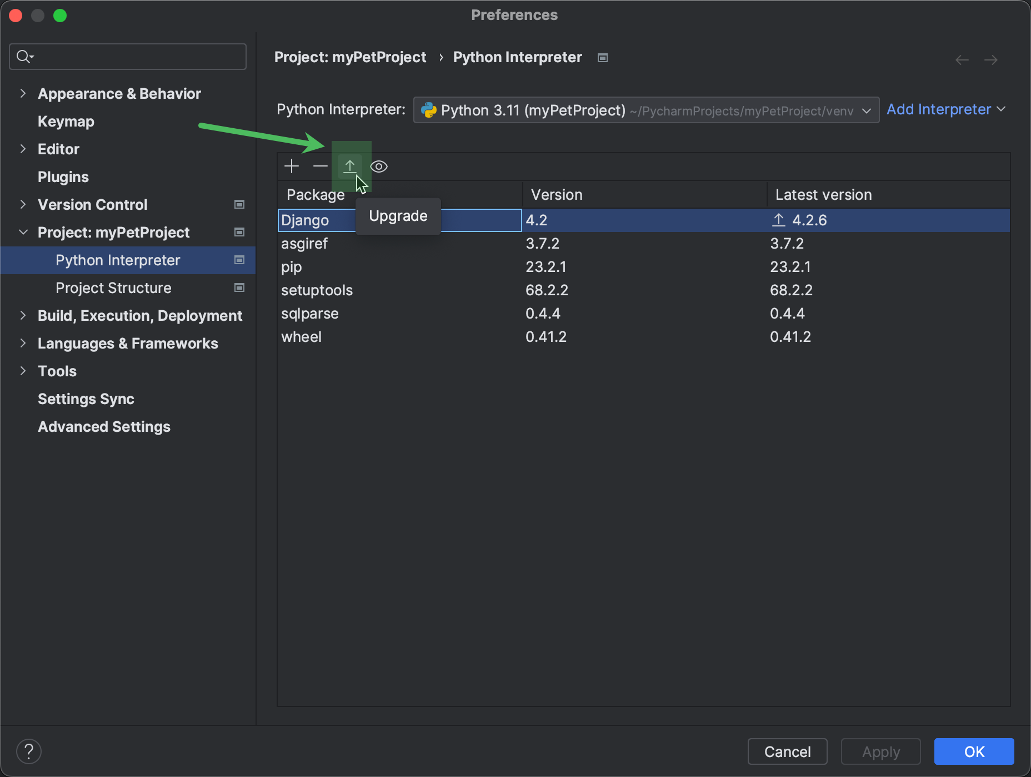Sort packages by the Version column header
This screenshot has width=1031, height=777.
click(x=556, y=194)
